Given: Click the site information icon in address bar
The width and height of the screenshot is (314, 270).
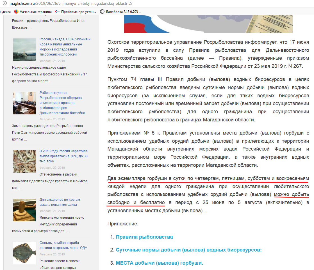Looking at the screenshot, I should (x=3, y=3).
